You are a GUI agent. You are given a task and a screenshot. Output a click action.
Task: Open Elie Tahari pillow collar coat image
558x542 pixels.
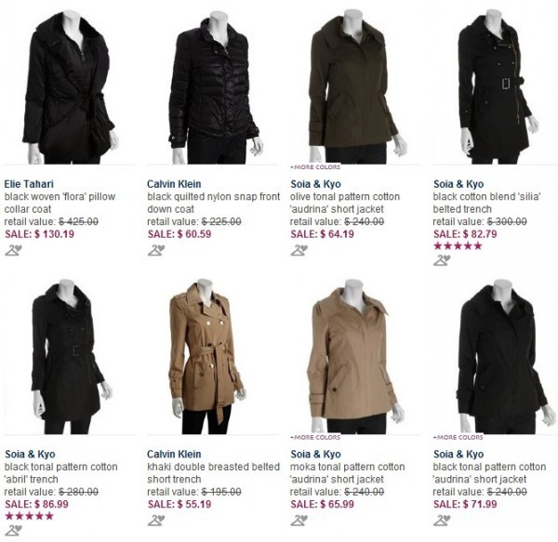click(x=69, y=87)
